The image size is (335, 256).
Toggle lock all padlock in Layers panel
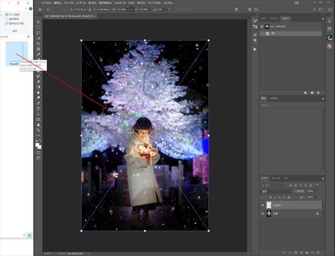pyautogui.click(x=289, y=197)
